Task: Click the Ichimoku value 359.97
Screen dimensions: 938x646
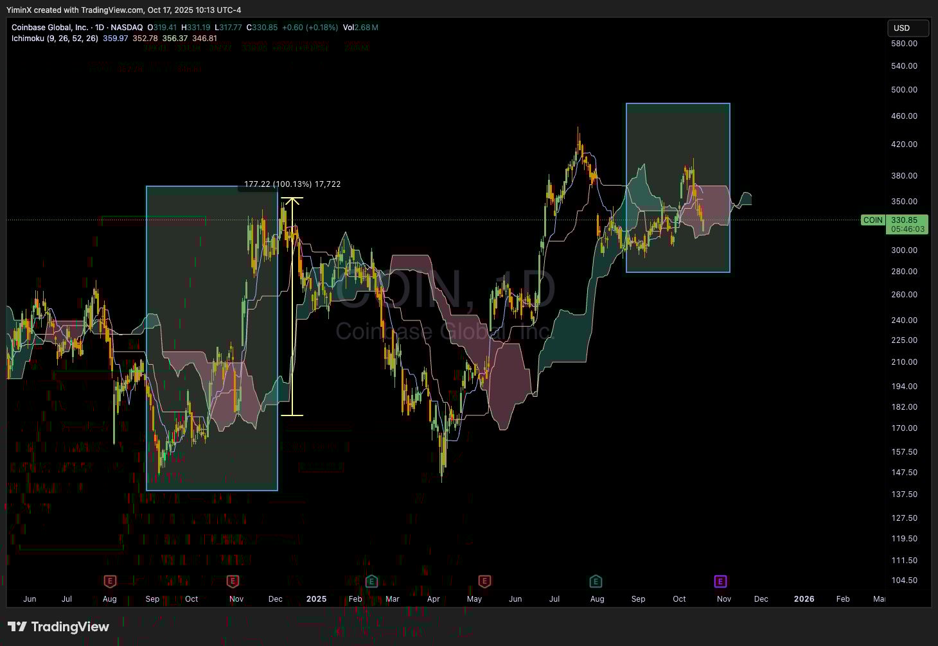Action: [116, 39]
